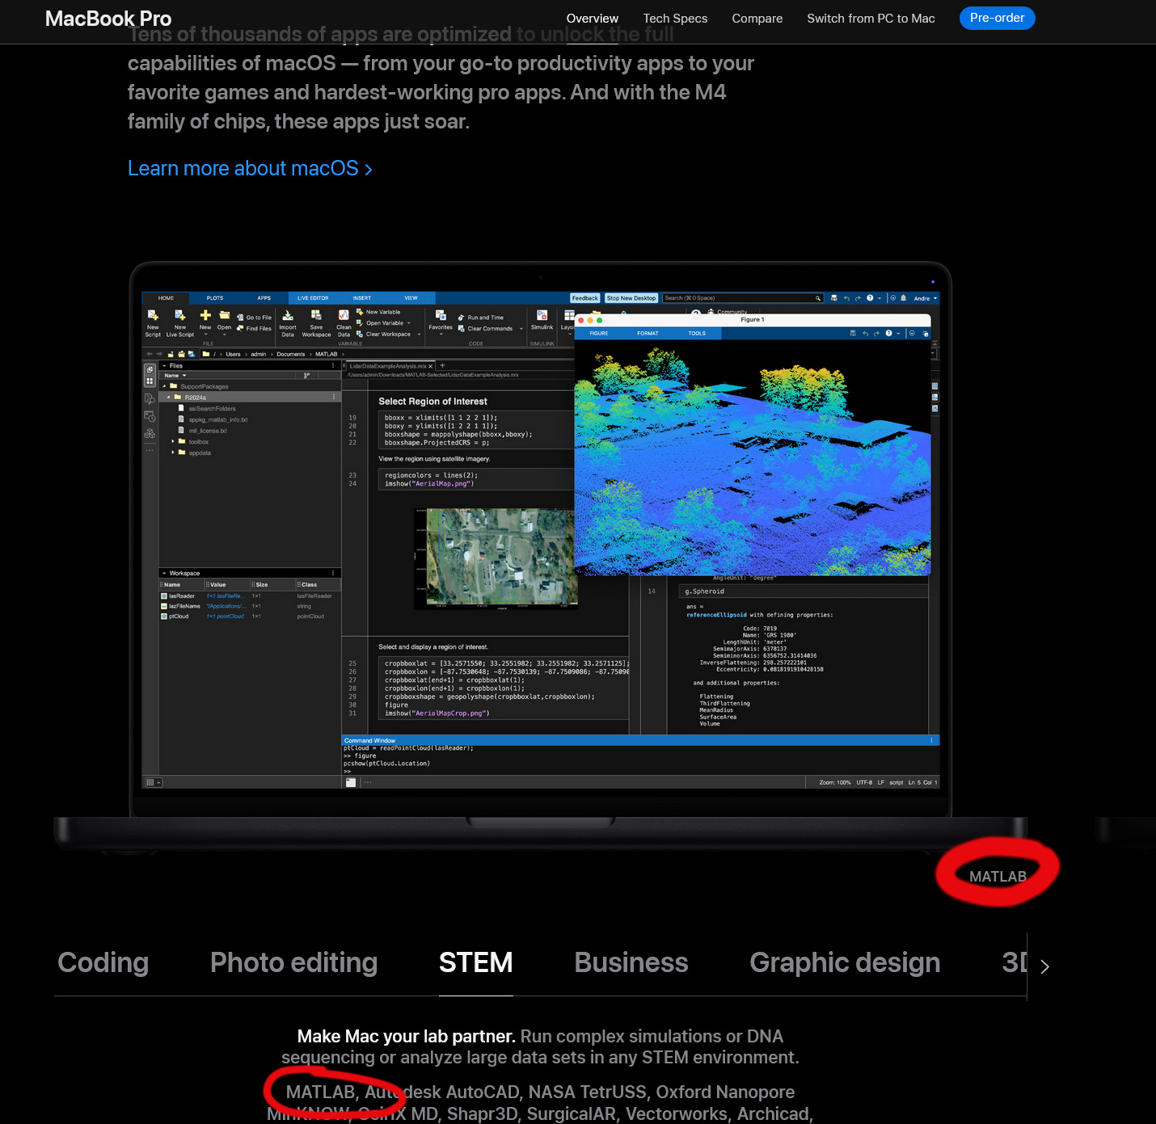
Task: Click the Import Data icon
Action: (x=288, y=315)
